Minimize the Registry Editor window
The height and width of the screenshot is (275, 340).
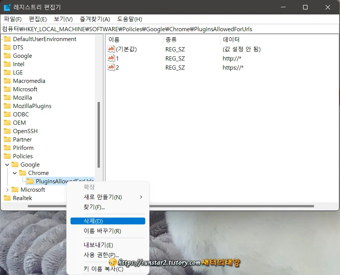tap(283, 7)
